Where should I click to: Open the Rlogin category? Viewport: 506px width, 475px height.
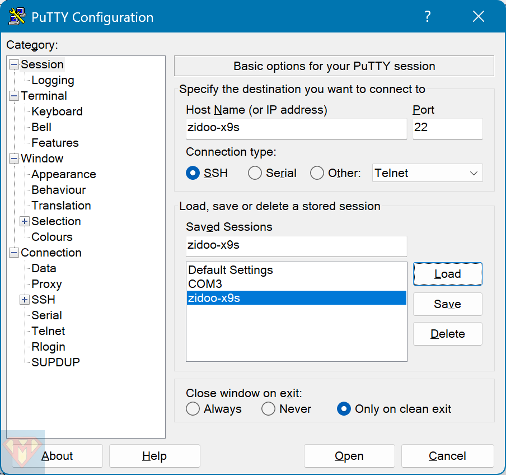pos(48,347)
